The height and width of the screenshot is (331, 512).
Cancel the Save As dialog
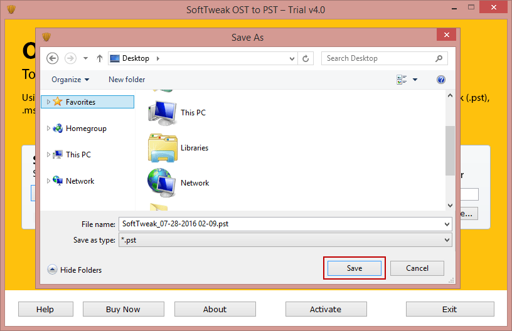(417, 268)
